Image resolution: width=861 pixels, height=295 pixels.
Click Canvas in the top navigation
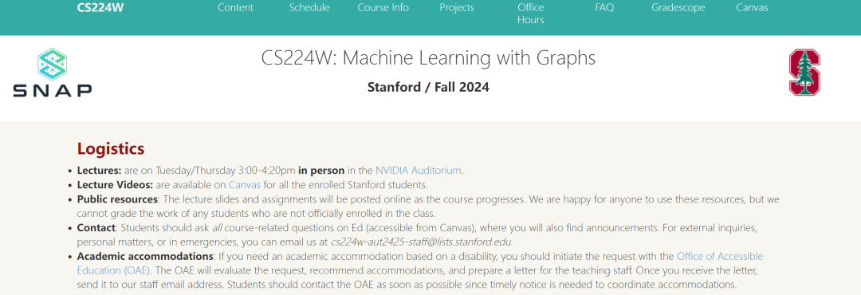tap(752, 8)
